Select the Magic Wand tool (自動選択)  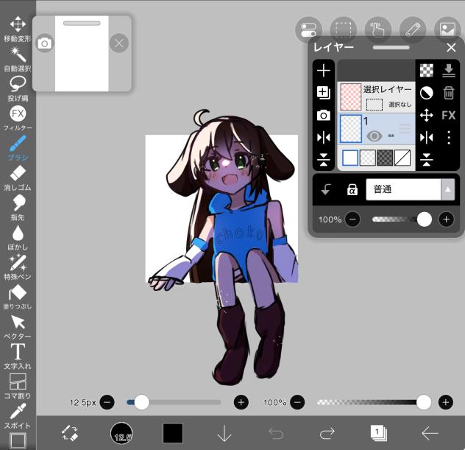click(18, 59)
